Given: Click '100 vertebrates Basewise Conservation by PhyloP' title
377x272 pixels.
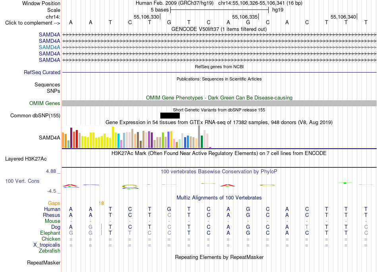Looking at the screenshot, I should click(x=219, y=172).
